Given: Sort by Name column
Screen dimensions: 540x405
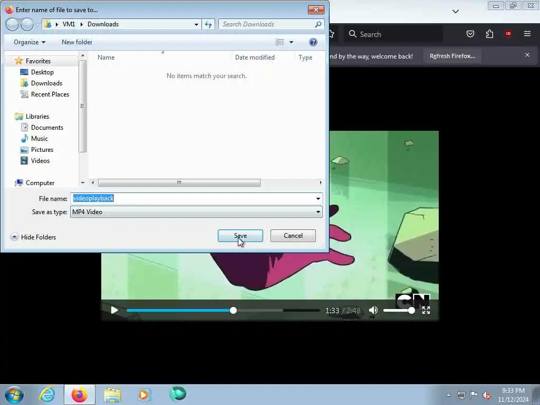Looking at the screenshot, I should click(105, 57).
